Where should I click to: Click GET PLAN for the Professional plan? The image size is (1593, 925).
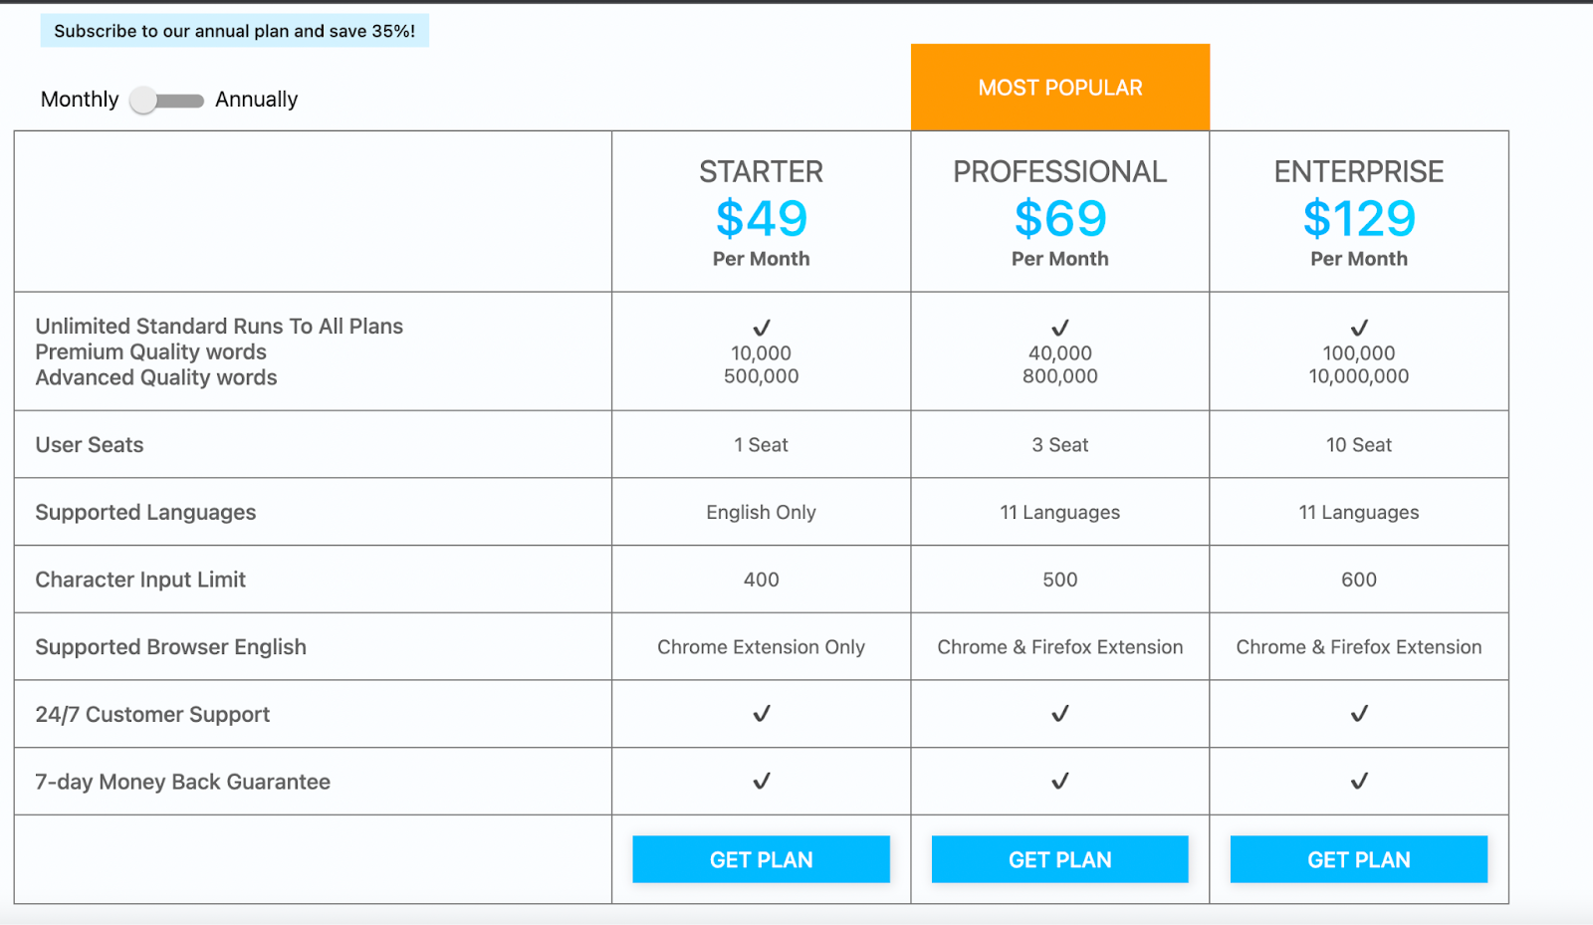(1059, 859)
